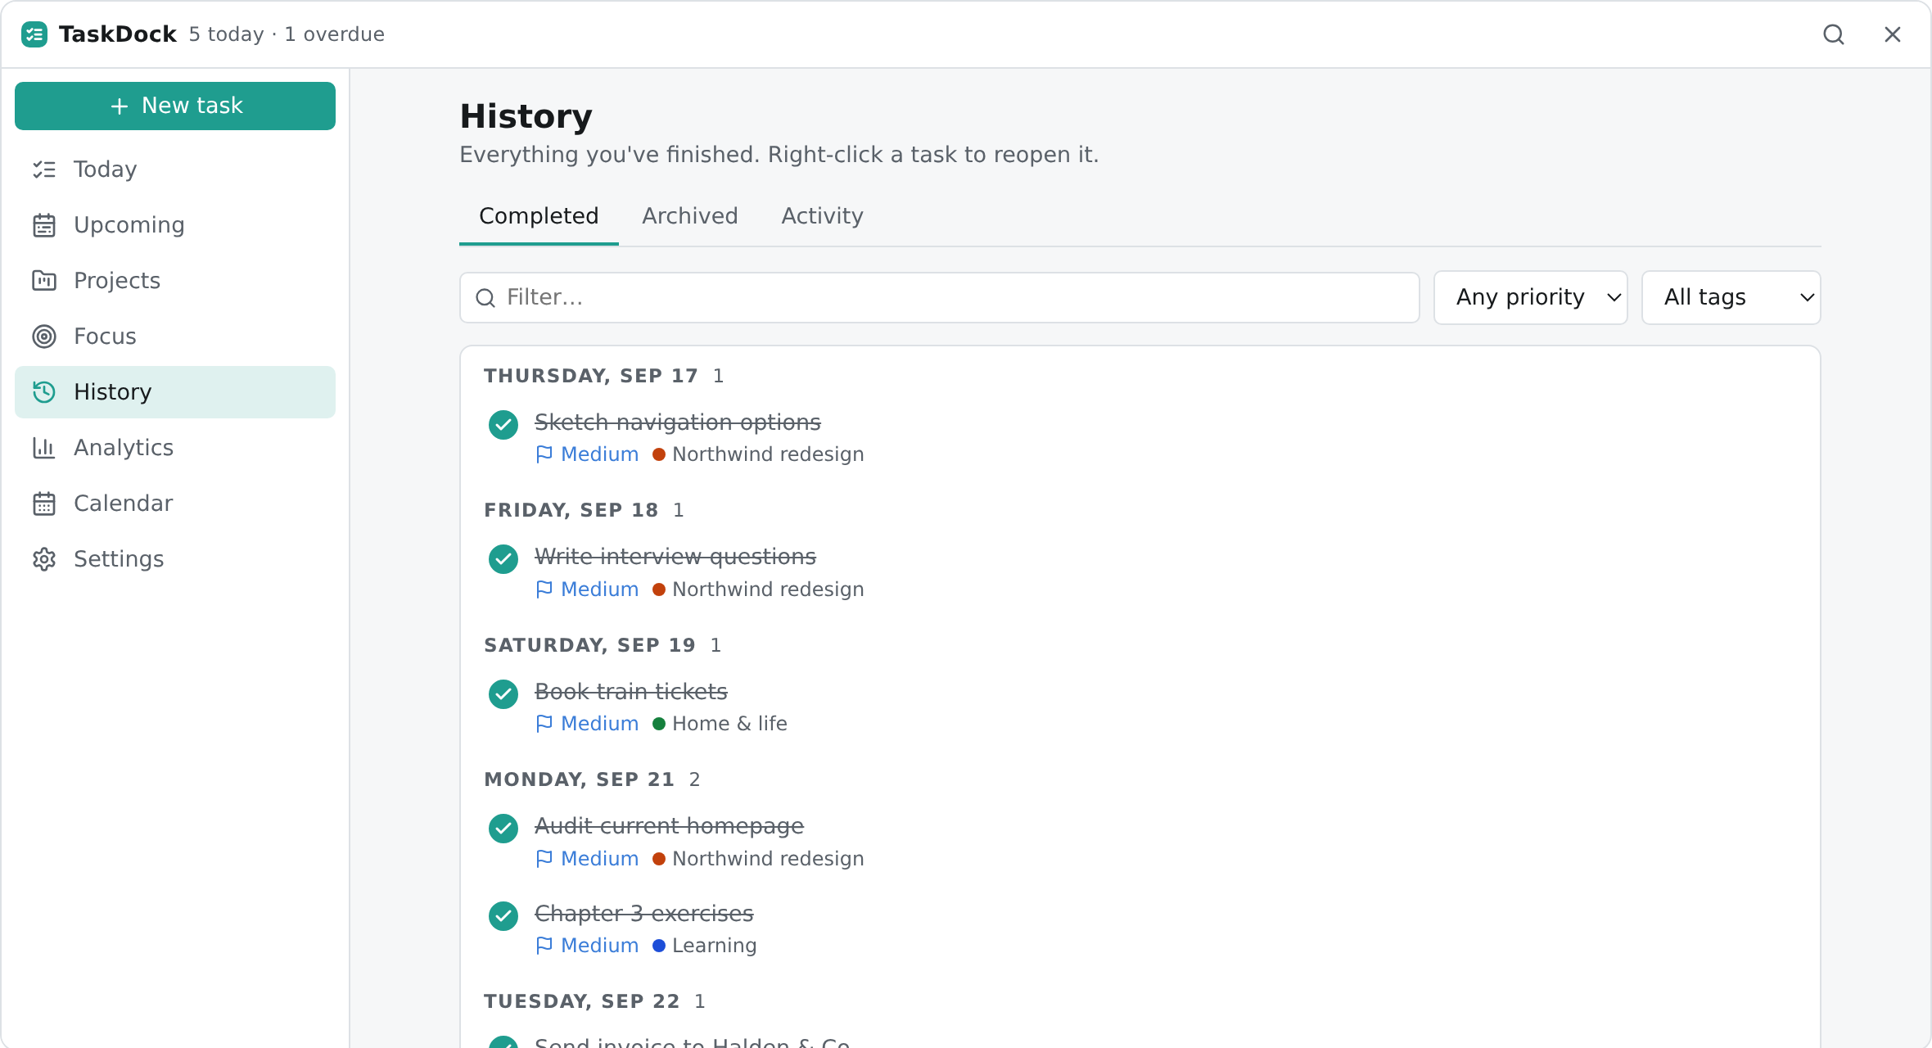The image size is (1932, 1048).
Task: Click the Saturday, Sep 19 group header
Action: tap(590, 645)
